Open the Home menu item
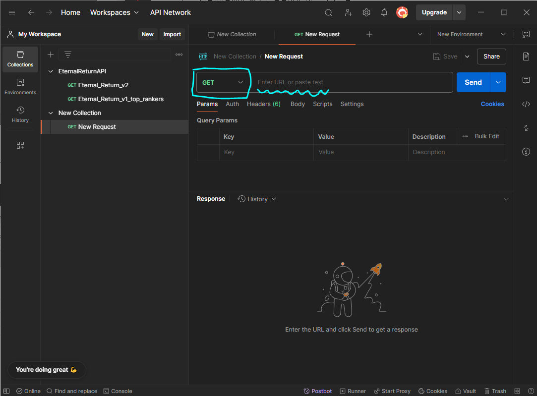Image resolution: width=537 pixels, height=396 pixels. (70, 13)
